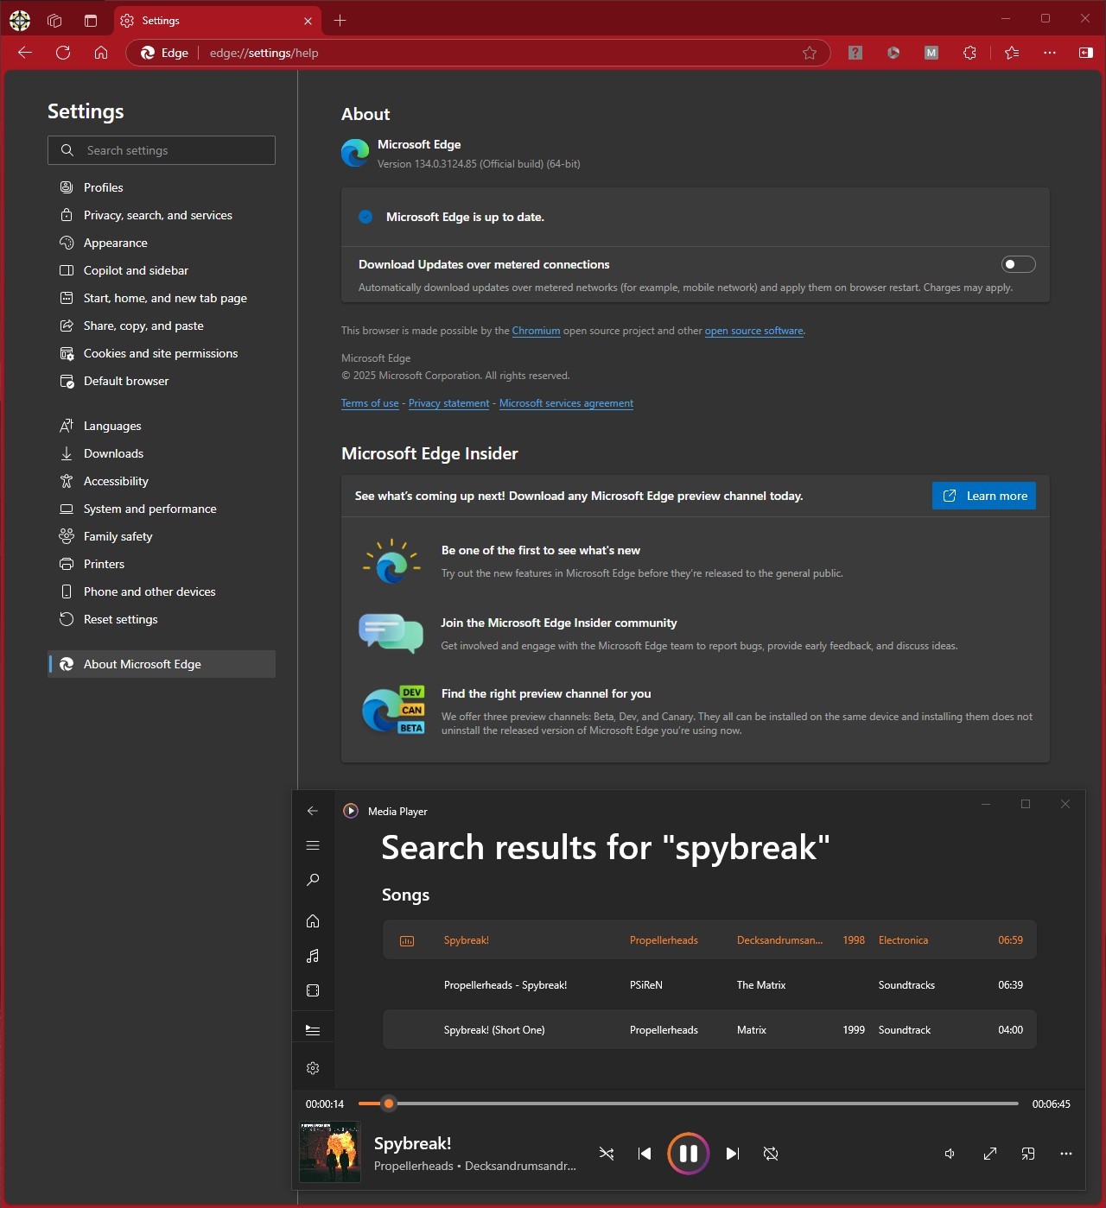Open Edge Settings and more menu
1106x1208 pixels.
pos(1050,53)
